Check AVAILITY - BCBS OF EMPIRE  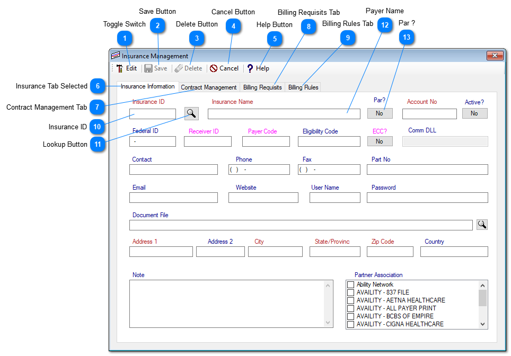pos(350,316)
